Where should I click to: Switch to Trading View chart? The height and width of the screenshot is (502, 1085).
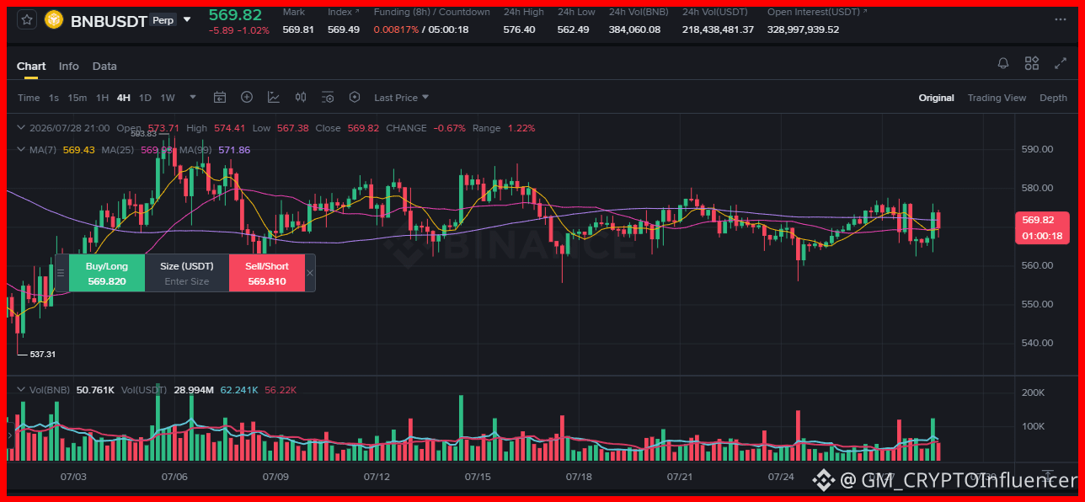pyautogui.click(x=997, y=98)
